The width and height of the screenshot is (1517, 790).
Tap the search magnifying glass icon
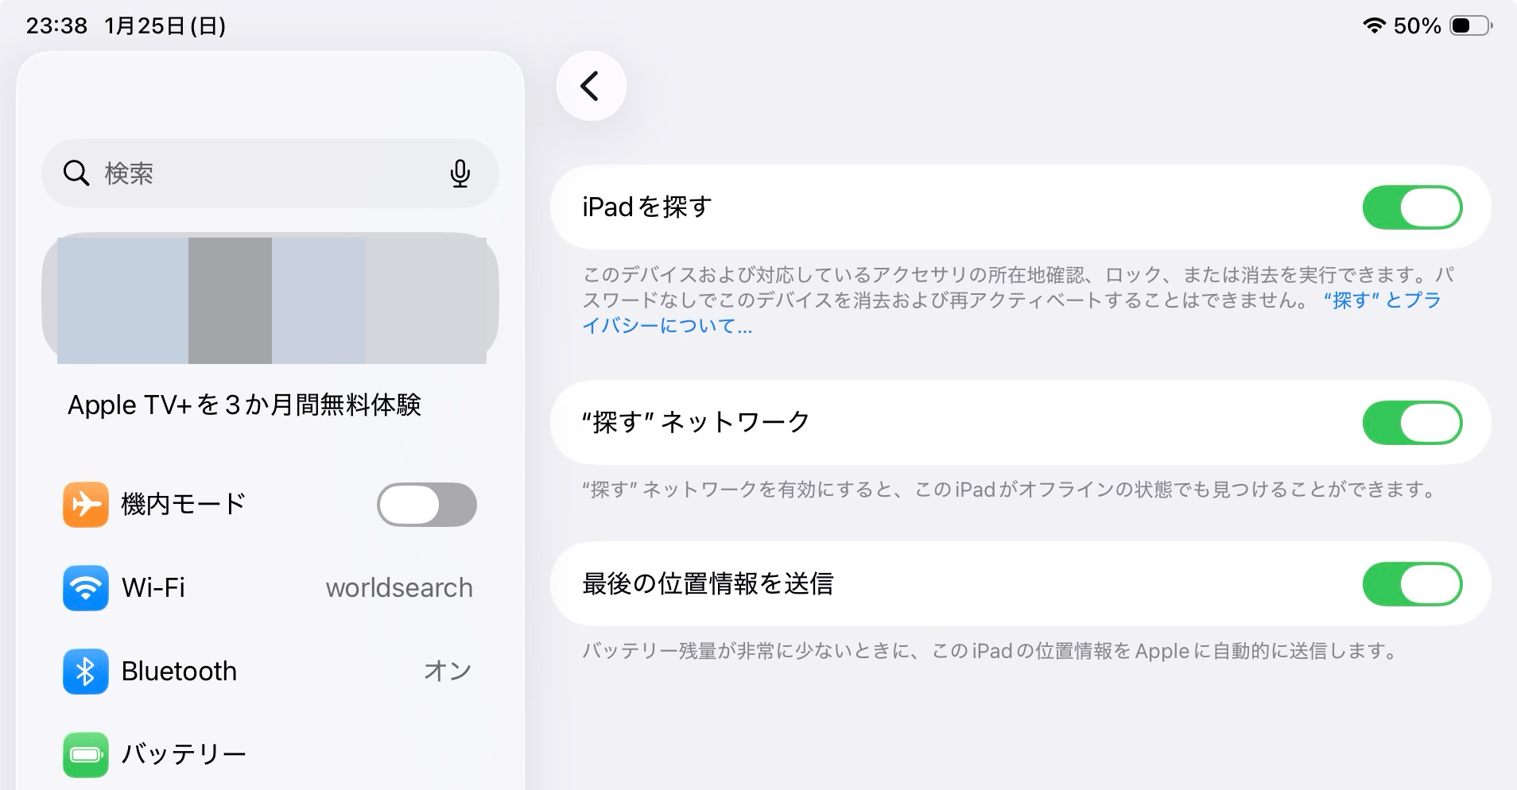(76, 173)
